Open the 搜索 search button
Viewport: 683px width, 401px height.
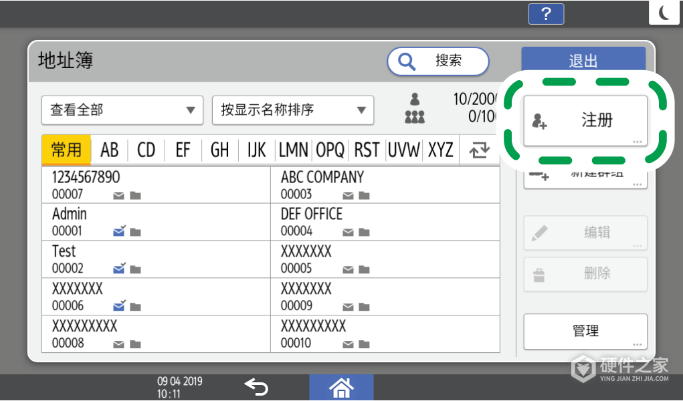[x=437, y=61]
